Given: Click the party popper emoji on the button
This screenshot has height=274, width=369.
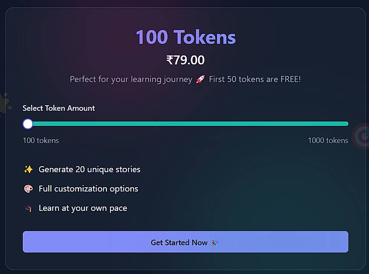Looking at the screenshot, I should pyautogui.click(x=214, y=243).
